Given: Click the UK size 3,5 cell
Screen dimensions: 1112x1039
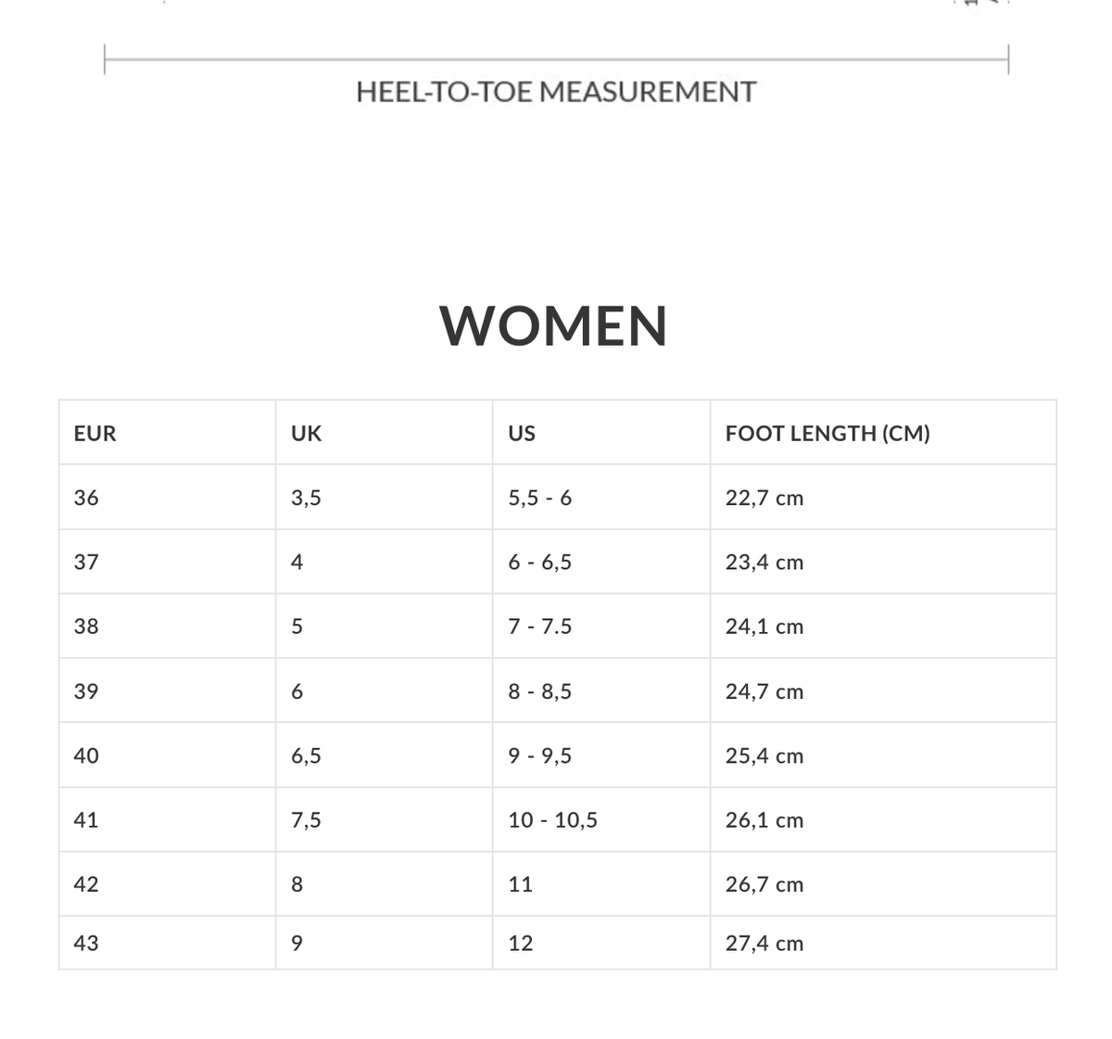Looking at the screenshot, I should click(384, 498).
